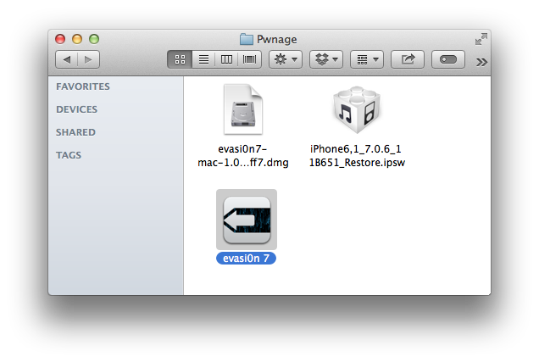Switch to column view
Image resolution: width=539 pixels, height=362 pixels.
pyautogui.click(x=226, y=59)
